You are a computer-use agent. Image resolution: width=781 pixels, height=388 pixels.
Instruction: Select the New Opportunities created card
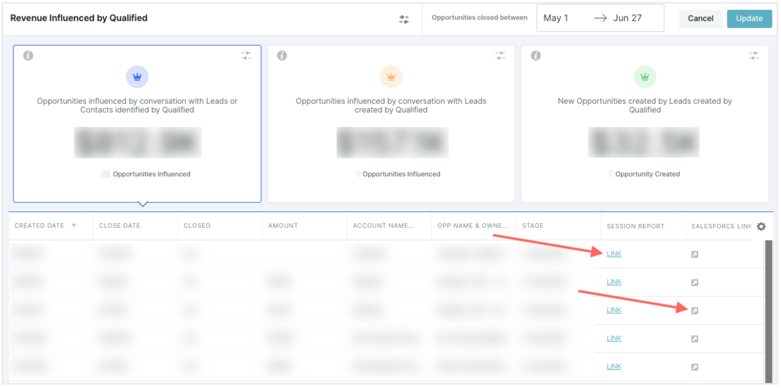point(645,124)
